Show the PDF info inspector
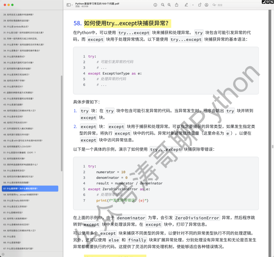The image size is (274, 257). click(155, 5)
